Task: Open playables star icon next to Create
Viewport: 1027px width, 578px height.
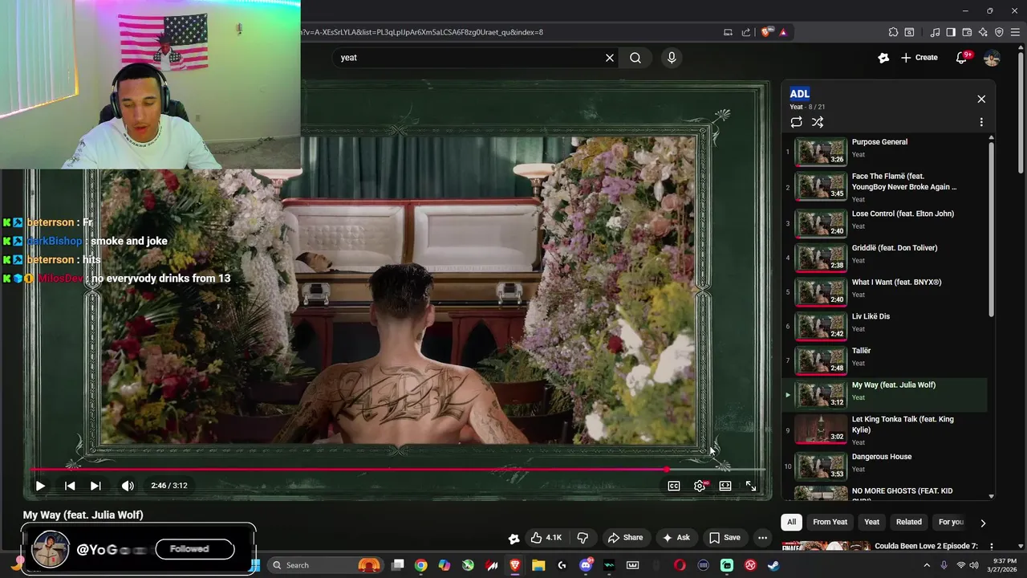Action: point(883,58)
